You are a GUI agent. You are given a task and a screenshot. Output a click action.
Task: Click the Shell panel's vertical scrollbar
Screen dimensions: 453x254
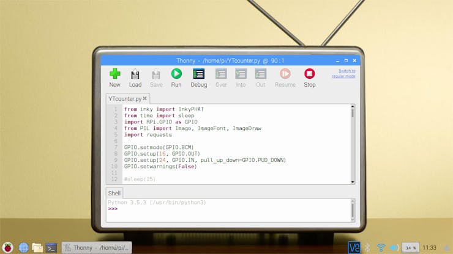[353, 210]
